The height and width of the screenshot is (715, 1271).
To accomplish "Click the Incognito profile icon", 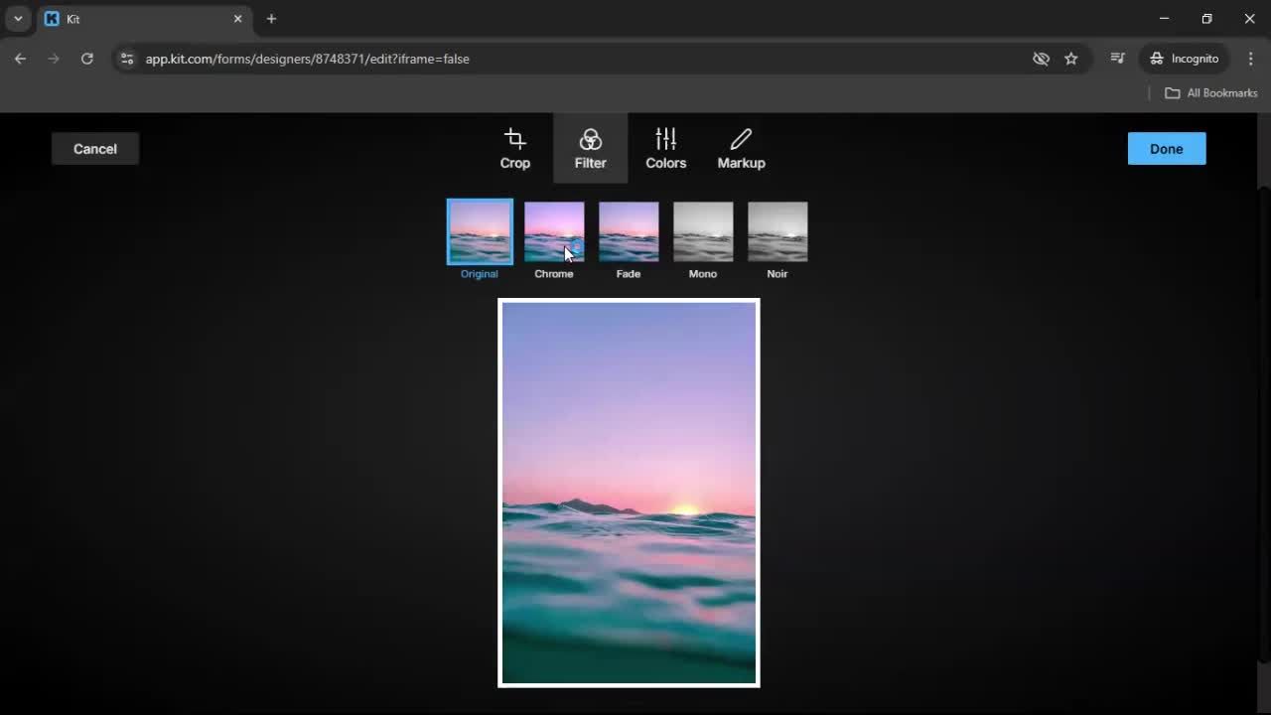I will [x=1184, y=59].
